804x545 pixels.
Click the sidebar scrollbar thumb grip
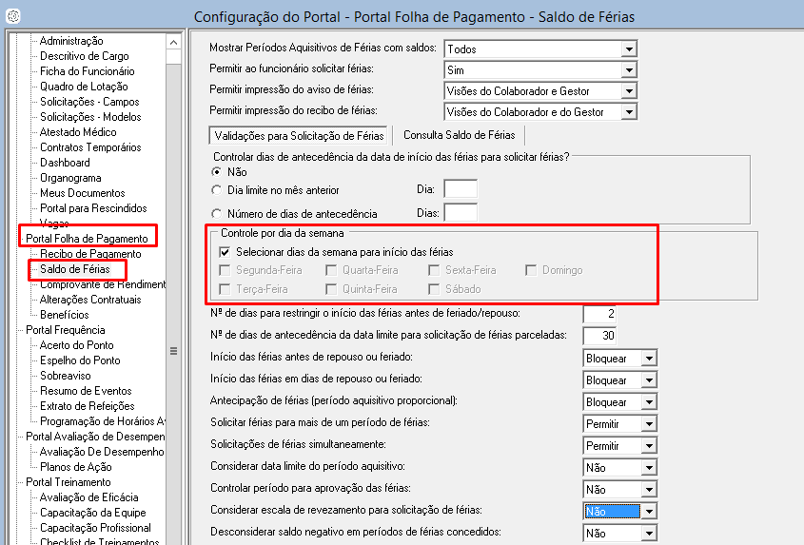click(173, 350)
